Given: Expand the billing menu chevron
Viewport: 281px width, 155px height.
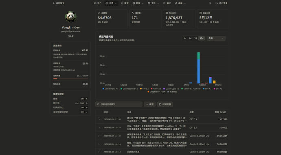Looking at the screenshot, I should coord(116,3).
